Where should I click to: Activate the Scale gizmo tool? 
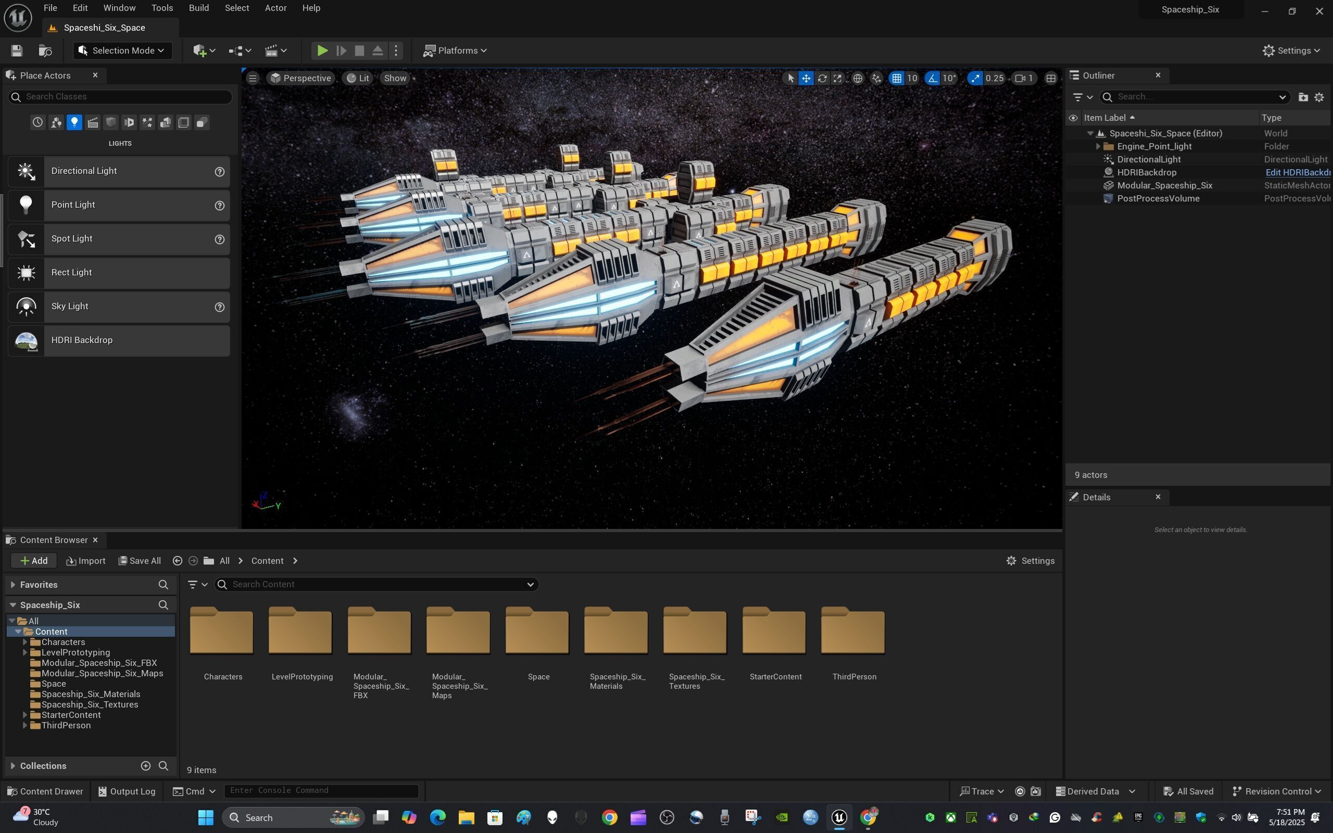coord(837,78)
